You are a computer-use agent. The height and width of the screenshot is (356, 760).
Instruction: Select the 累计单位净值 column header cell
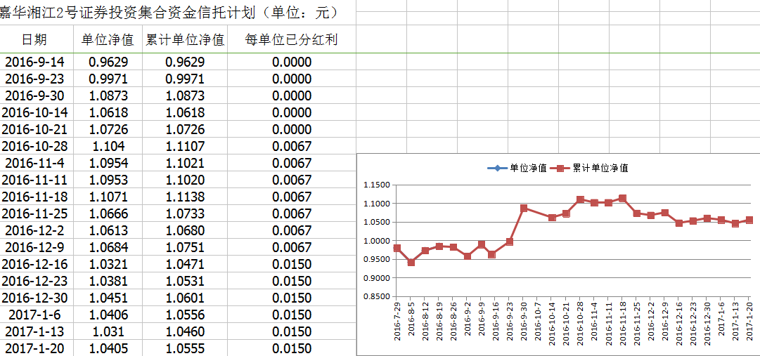tap(185, 40)
